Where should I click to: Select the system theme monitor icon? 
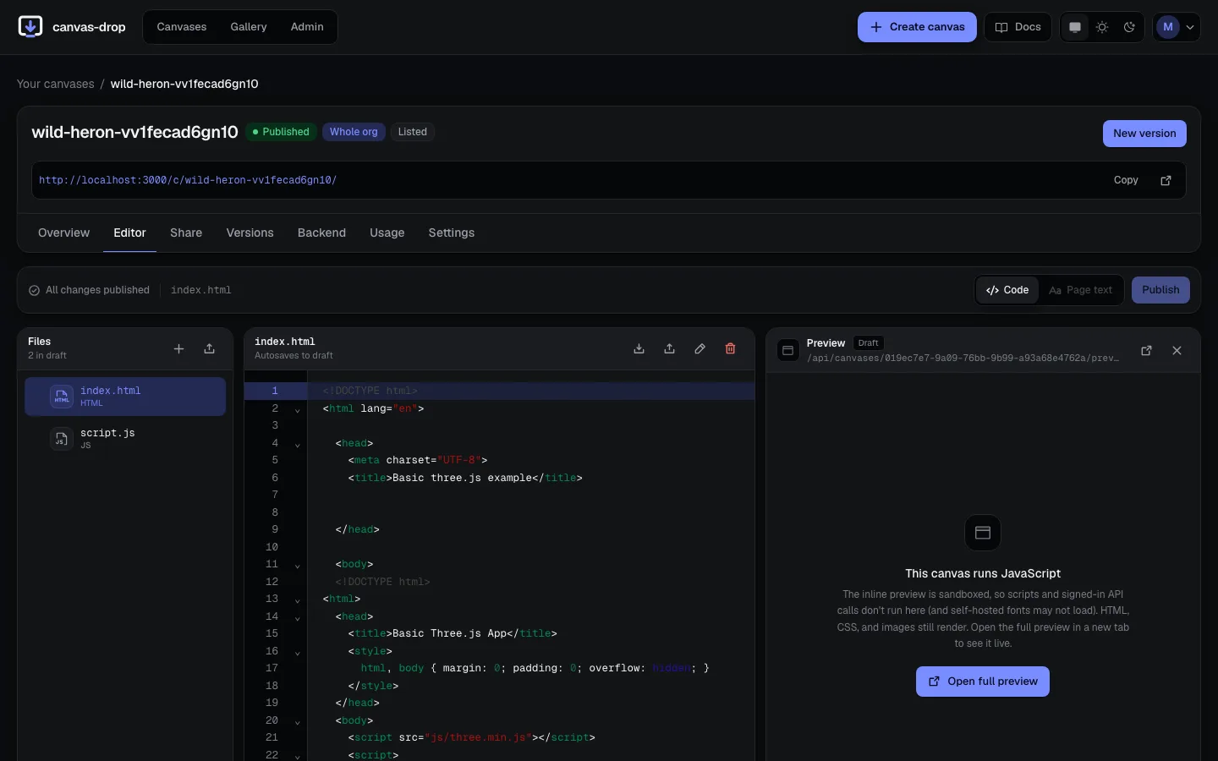coord(1075,27)
